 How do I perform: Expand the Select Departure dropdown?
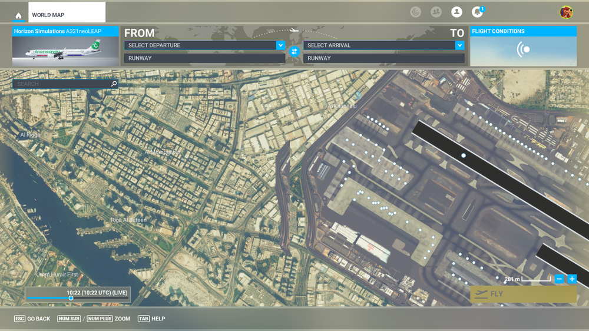280,45
